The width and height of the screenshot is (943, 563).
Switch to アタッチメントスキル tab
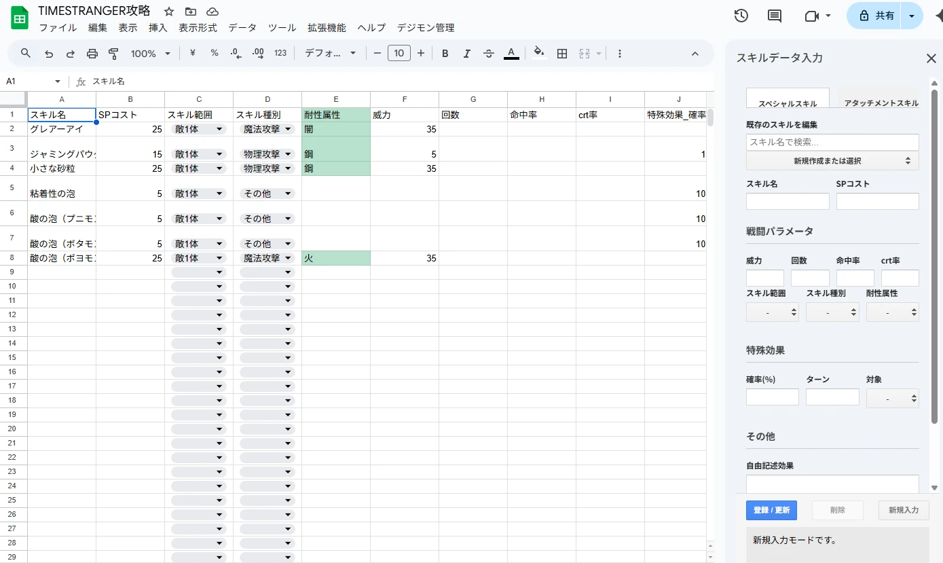pyautogui.click(x=881, y=103)
